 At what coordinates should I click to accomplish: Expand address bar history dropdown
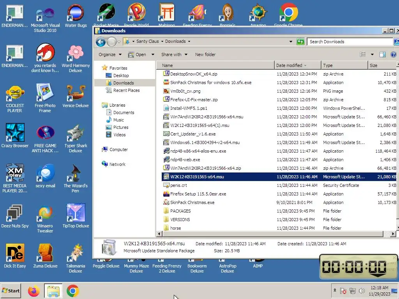291,42
